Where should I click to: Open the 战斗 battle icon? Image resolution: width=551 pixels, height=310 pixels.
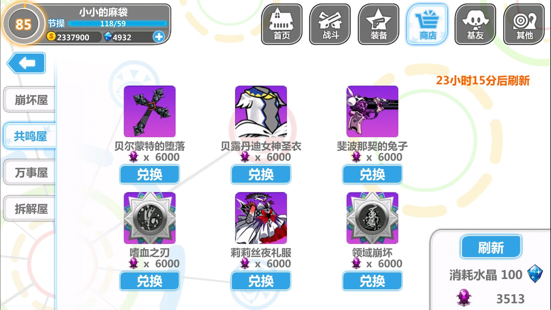coord(330,24)
